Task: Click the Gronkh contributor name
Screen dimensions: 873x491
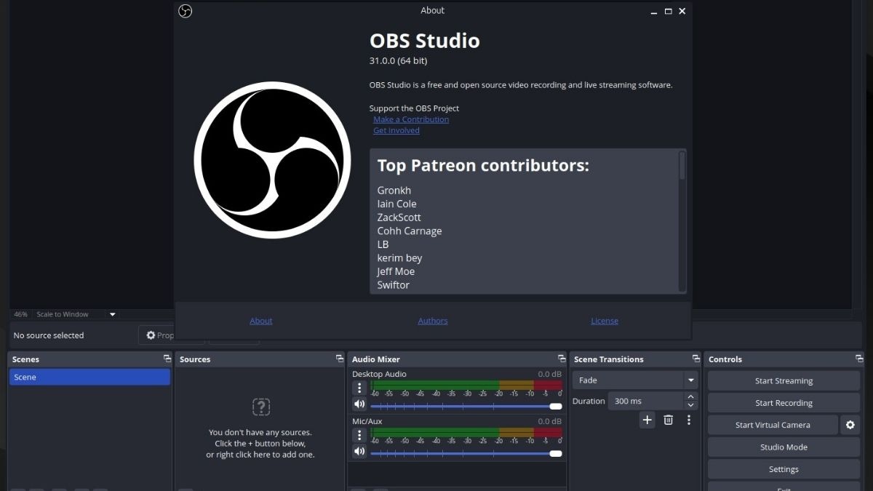Action: click(394, 191)
